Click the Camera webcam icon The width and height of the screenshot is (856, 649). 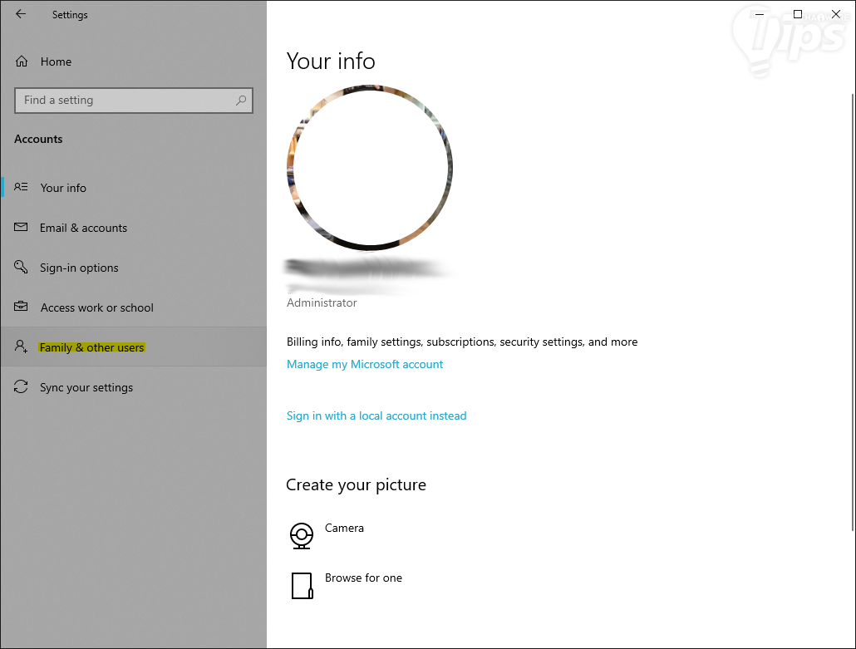(x=302, y=535)
